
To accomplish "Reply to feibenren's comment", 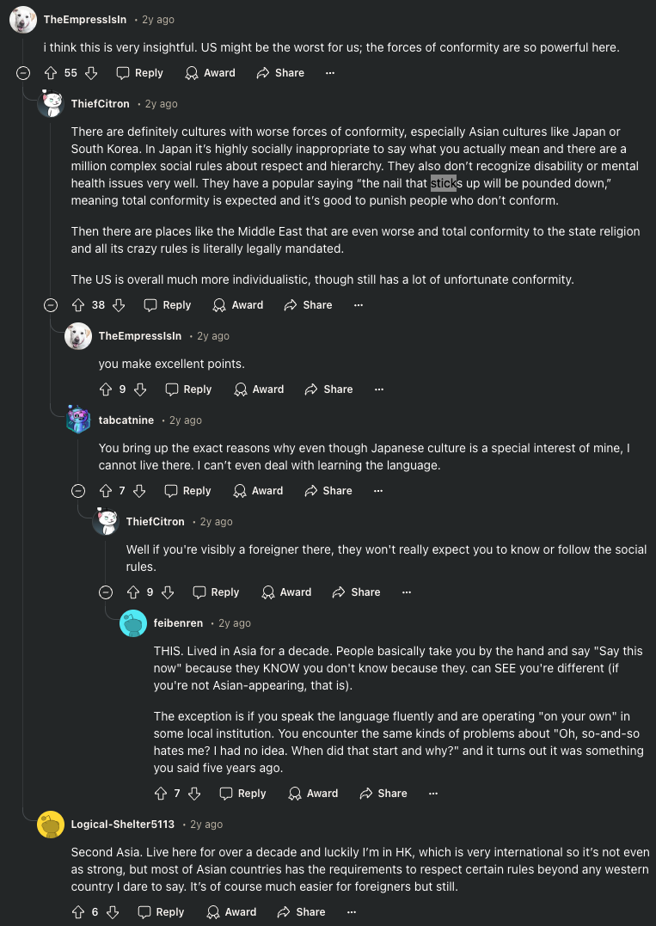I will 242,794.
